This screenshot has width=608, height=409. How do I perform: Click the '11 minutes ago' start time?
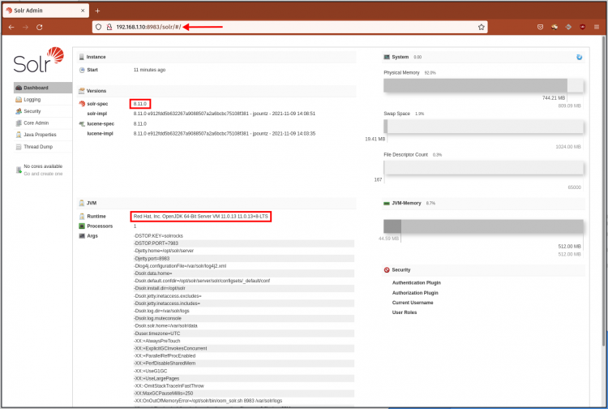pyautogui.click(x=149, y=70)
